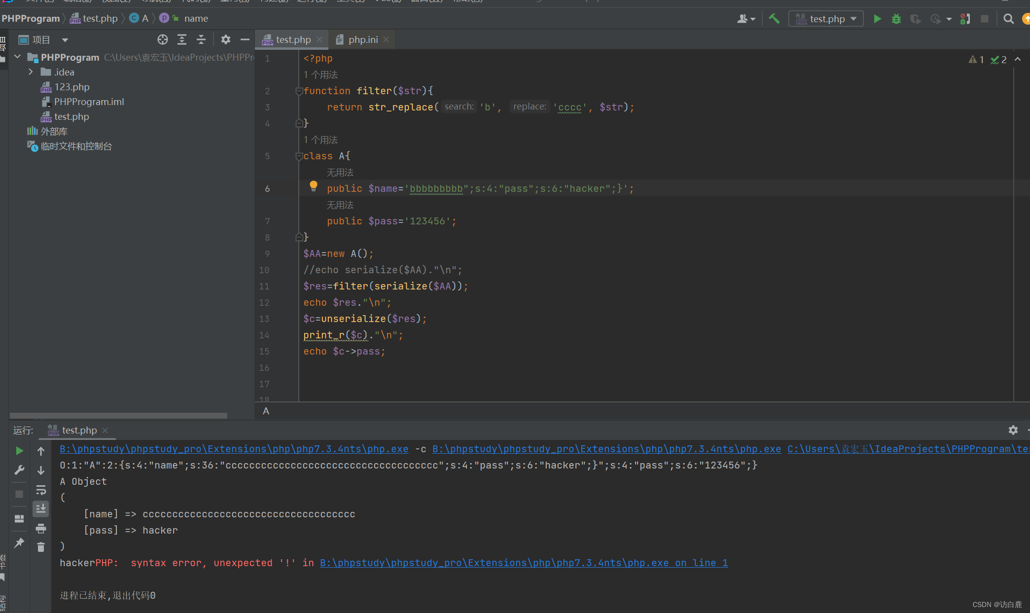Open Search Everywhere magnifier icon
1030x613 pixels.
1009,19
